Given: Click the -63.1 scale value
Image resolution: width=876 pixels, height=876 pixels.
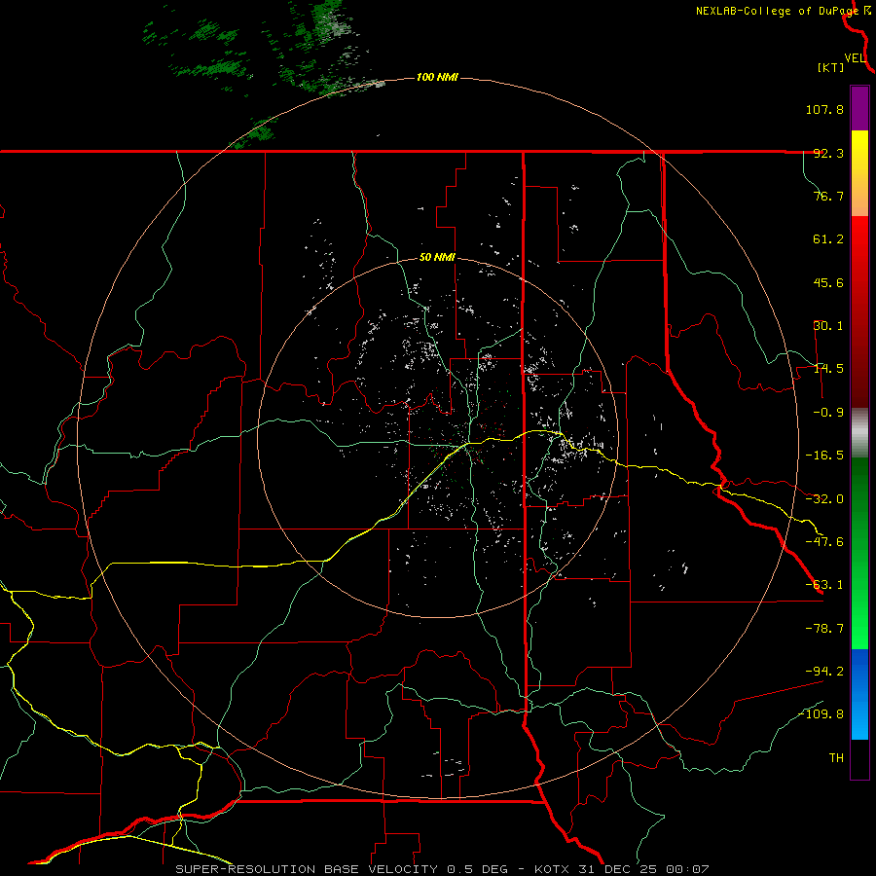Looking at the screenshot, I should 824,585.
